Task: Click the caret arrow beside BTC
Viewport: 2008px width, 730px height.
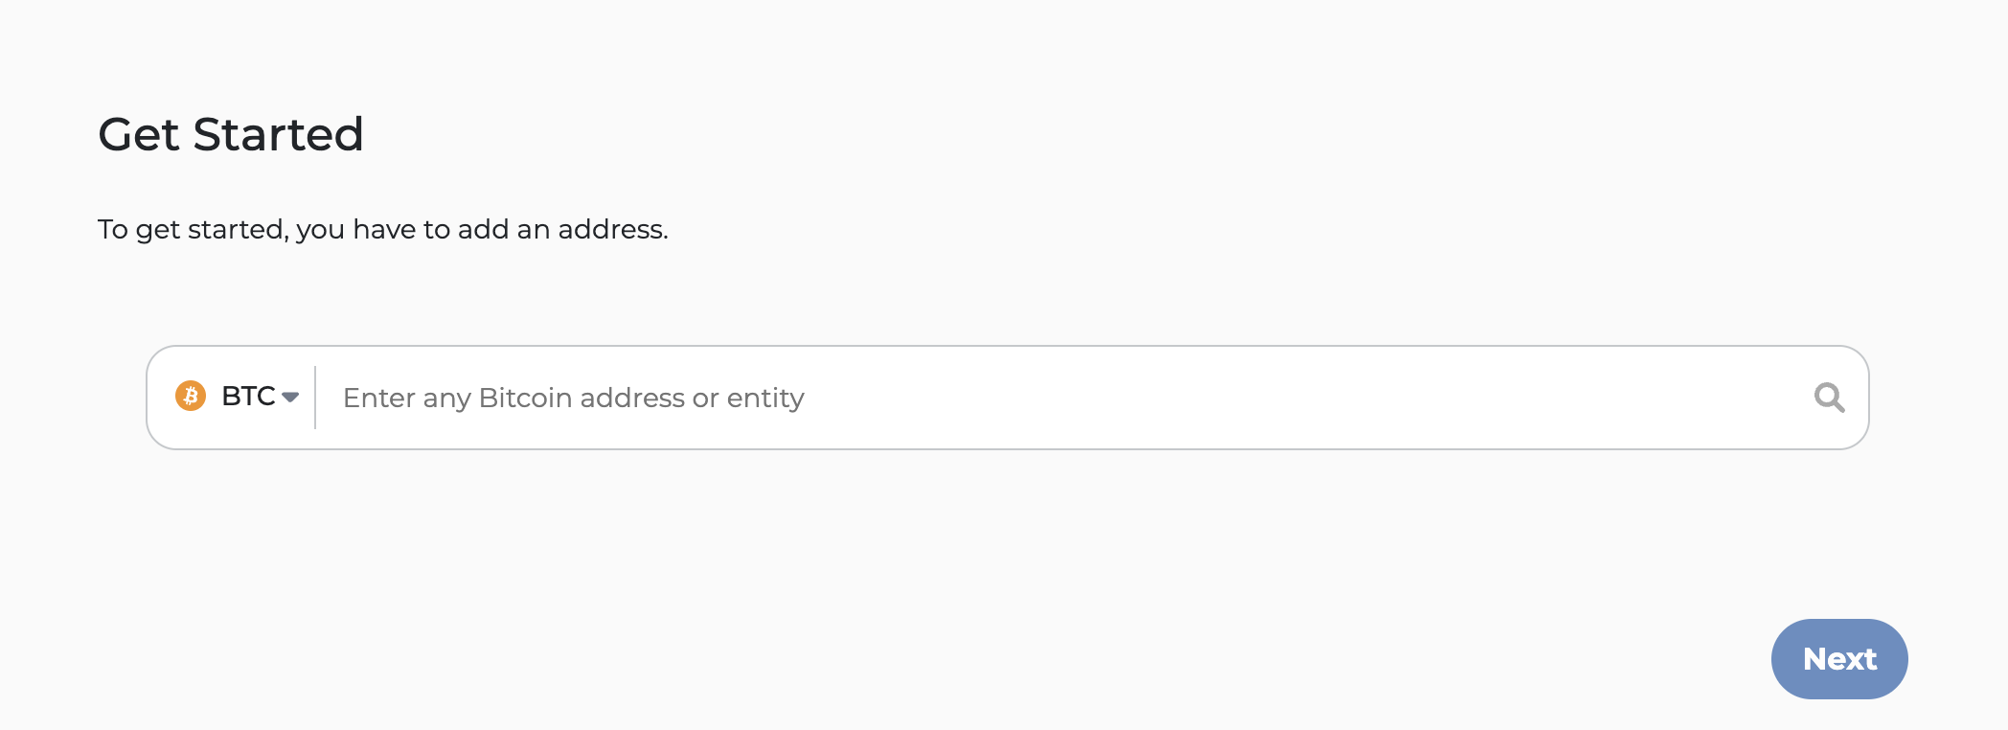Action: tap(290, 398)
